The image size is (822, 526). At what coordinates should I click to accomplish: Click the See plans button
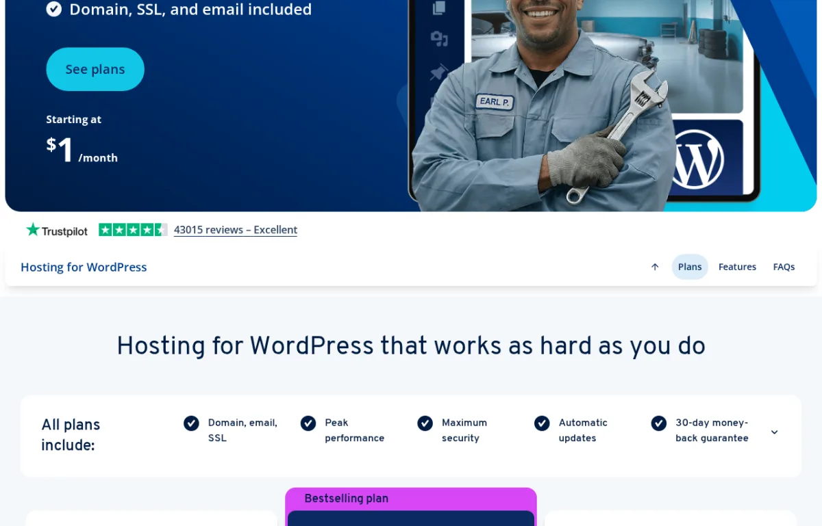tap(95, 69)
